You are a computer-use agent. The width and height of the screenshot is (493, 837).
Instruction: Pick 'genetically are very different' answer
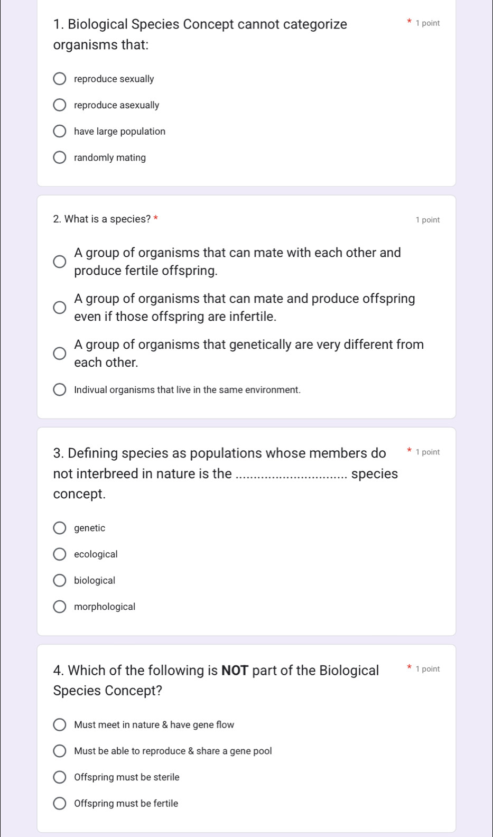[60, 354]
